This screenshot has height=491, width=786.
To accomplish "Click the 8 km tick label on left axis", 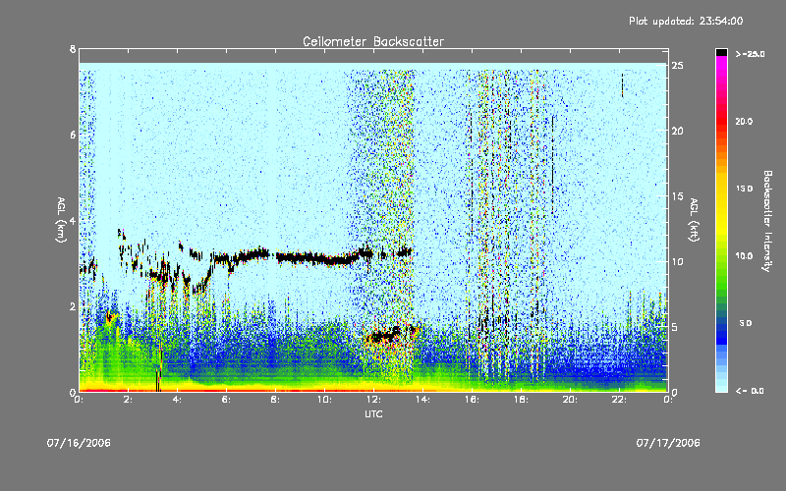I will coord(73,49).
